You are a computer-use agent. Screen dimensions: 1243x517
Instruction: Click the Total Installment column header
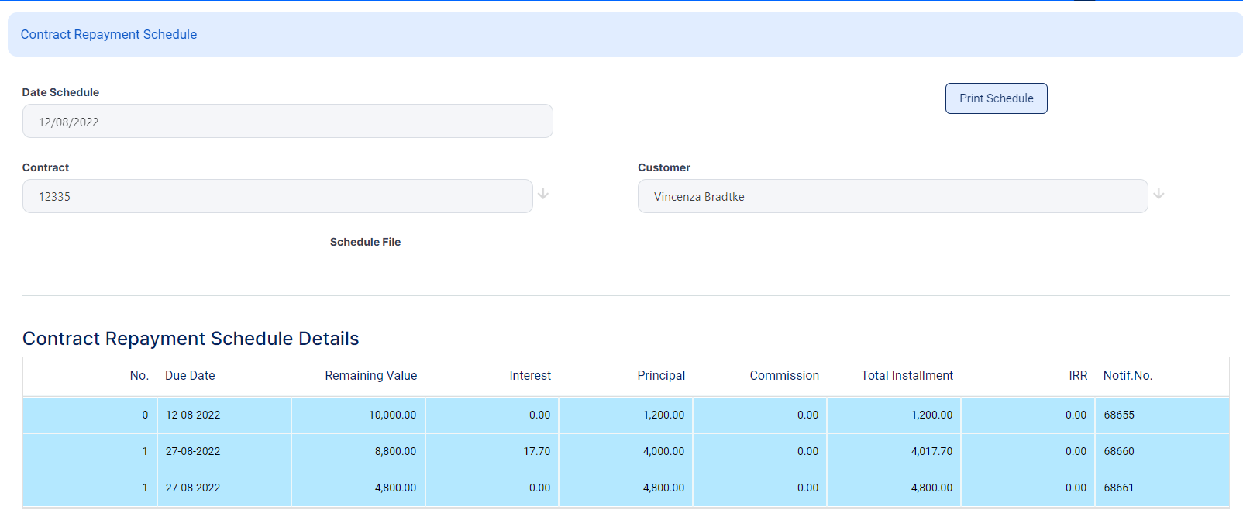907,376
